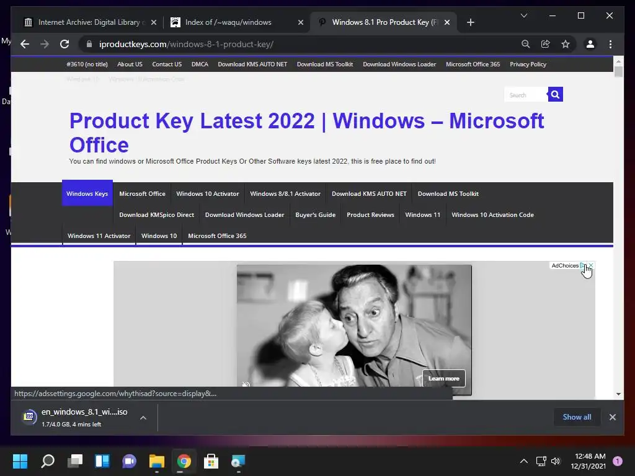
Task: Open a new browser tab
Action: 470,22
